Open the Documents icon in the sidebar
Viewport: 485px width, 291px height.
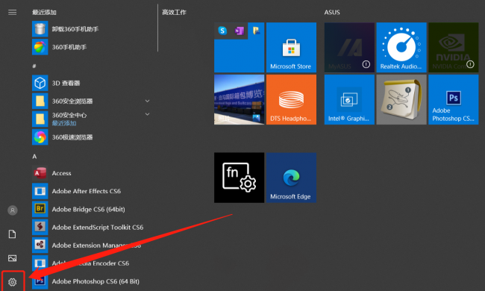coord(13,234)
